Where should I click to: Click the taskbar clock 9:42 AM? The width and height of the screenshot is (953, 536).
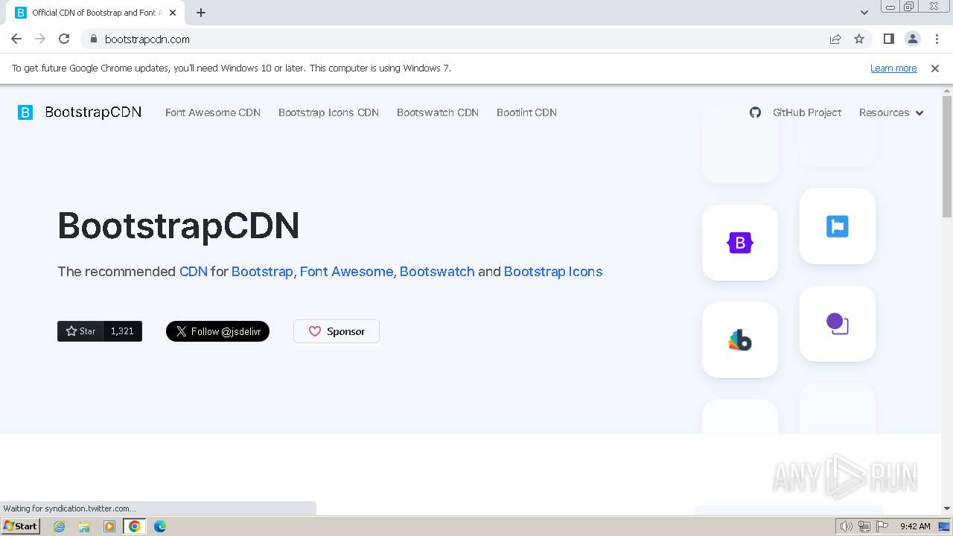point(915,526)
